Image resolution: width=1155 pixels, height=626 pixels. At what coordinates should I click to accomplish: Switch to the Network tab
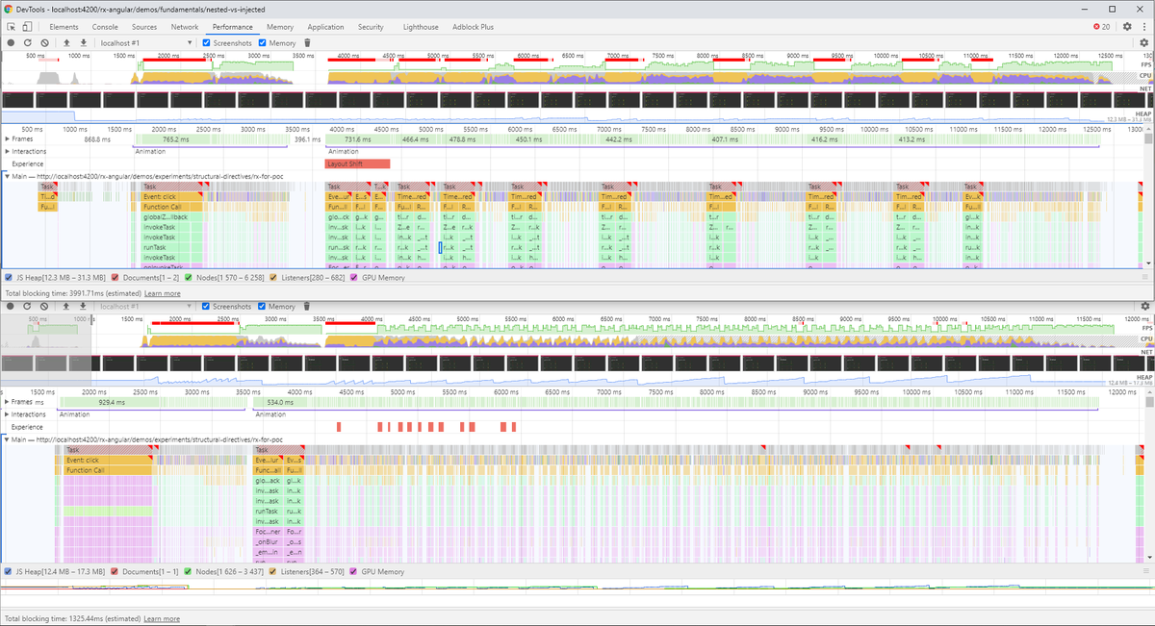(185, 27)
